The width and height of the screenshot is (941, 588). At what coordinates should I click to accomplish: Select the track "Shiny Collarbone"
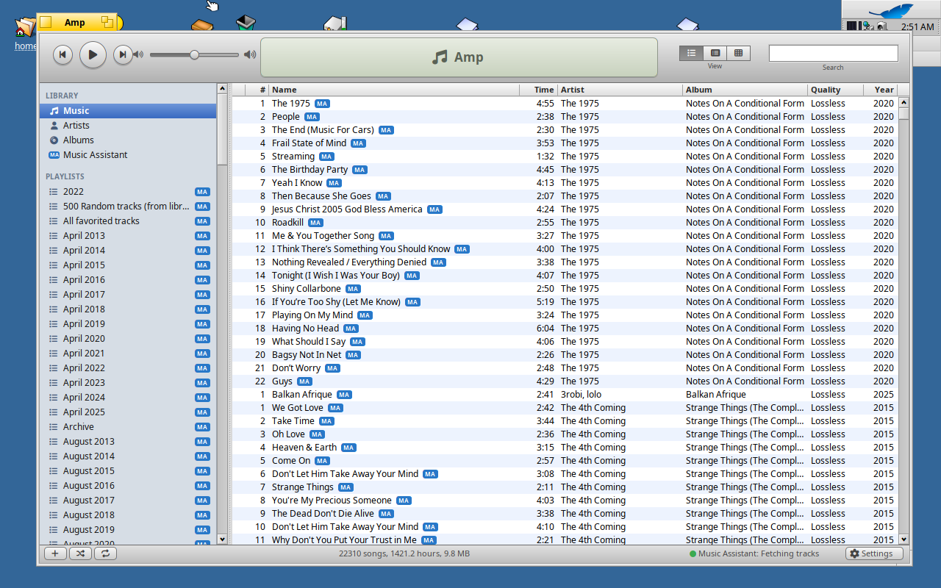coord(565,289)
